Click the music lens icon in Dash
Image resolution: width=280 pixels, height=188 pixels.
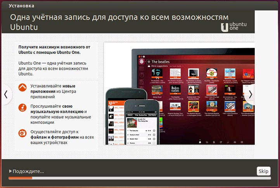pos(228,142)
